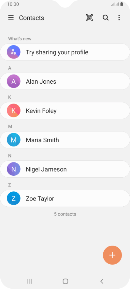130x289 pixels.
Task: Open the hamburger navigation menu
Action: click(11, 18)
